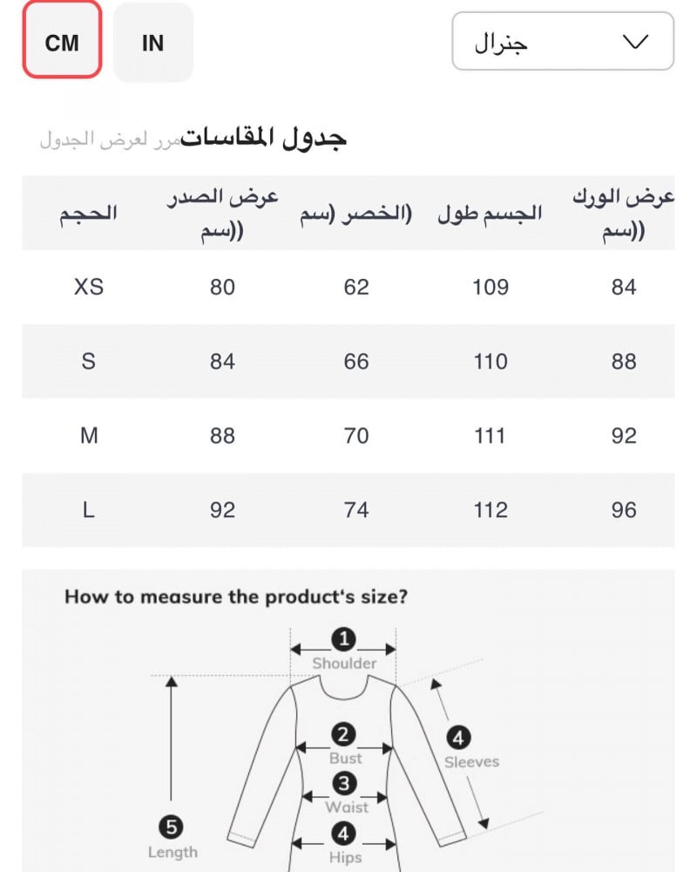Image resolution: width=697 pixels, height=872 pixels.
Task: Switch size units to CM
Action: pyautogui.click(x=62, y=42)
